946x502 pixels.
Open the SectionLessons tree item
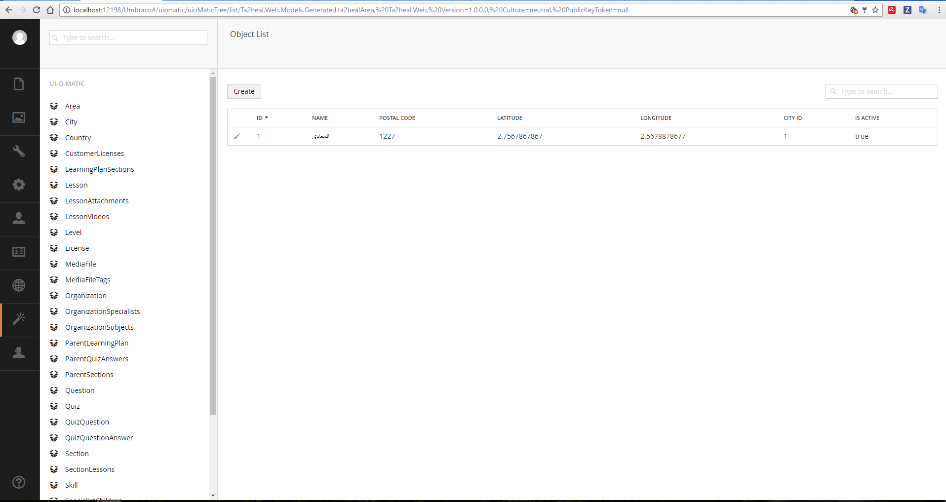coord(89,469)
